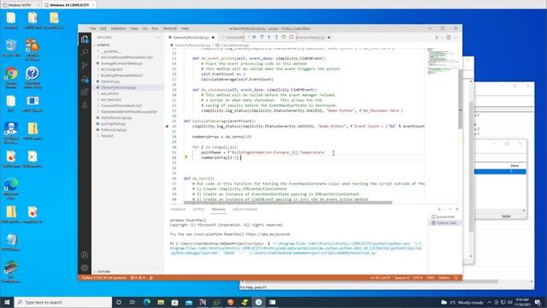Maximize the terminal panel with caret
547x308 pixels.
[450, 209]
